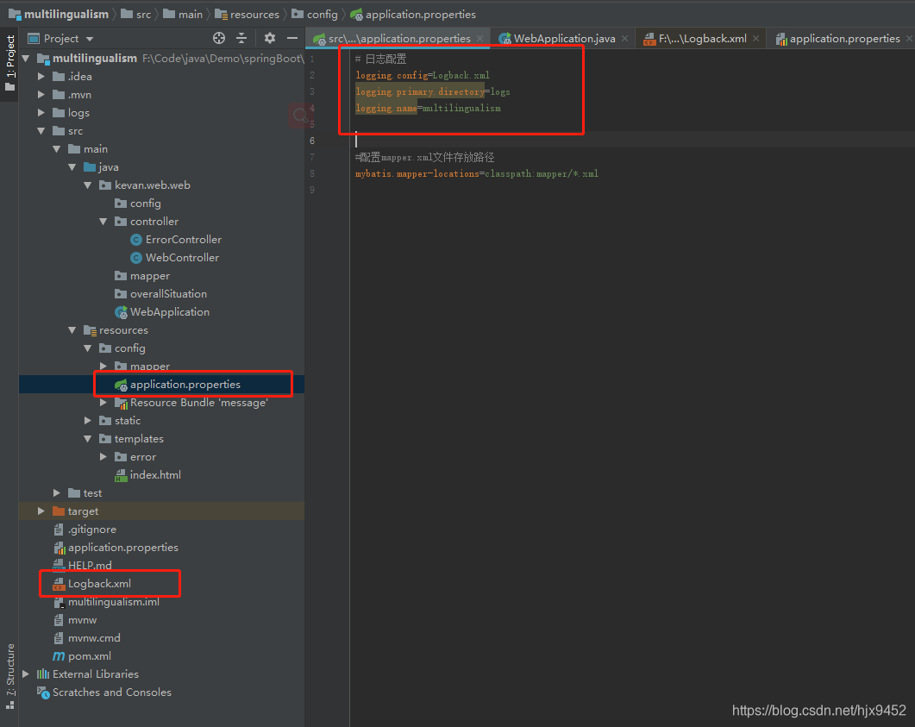Switch to rightmost application.properties editor tab
Image resolution: width=915 pixels, height=727 pixels.
[838, 39]
